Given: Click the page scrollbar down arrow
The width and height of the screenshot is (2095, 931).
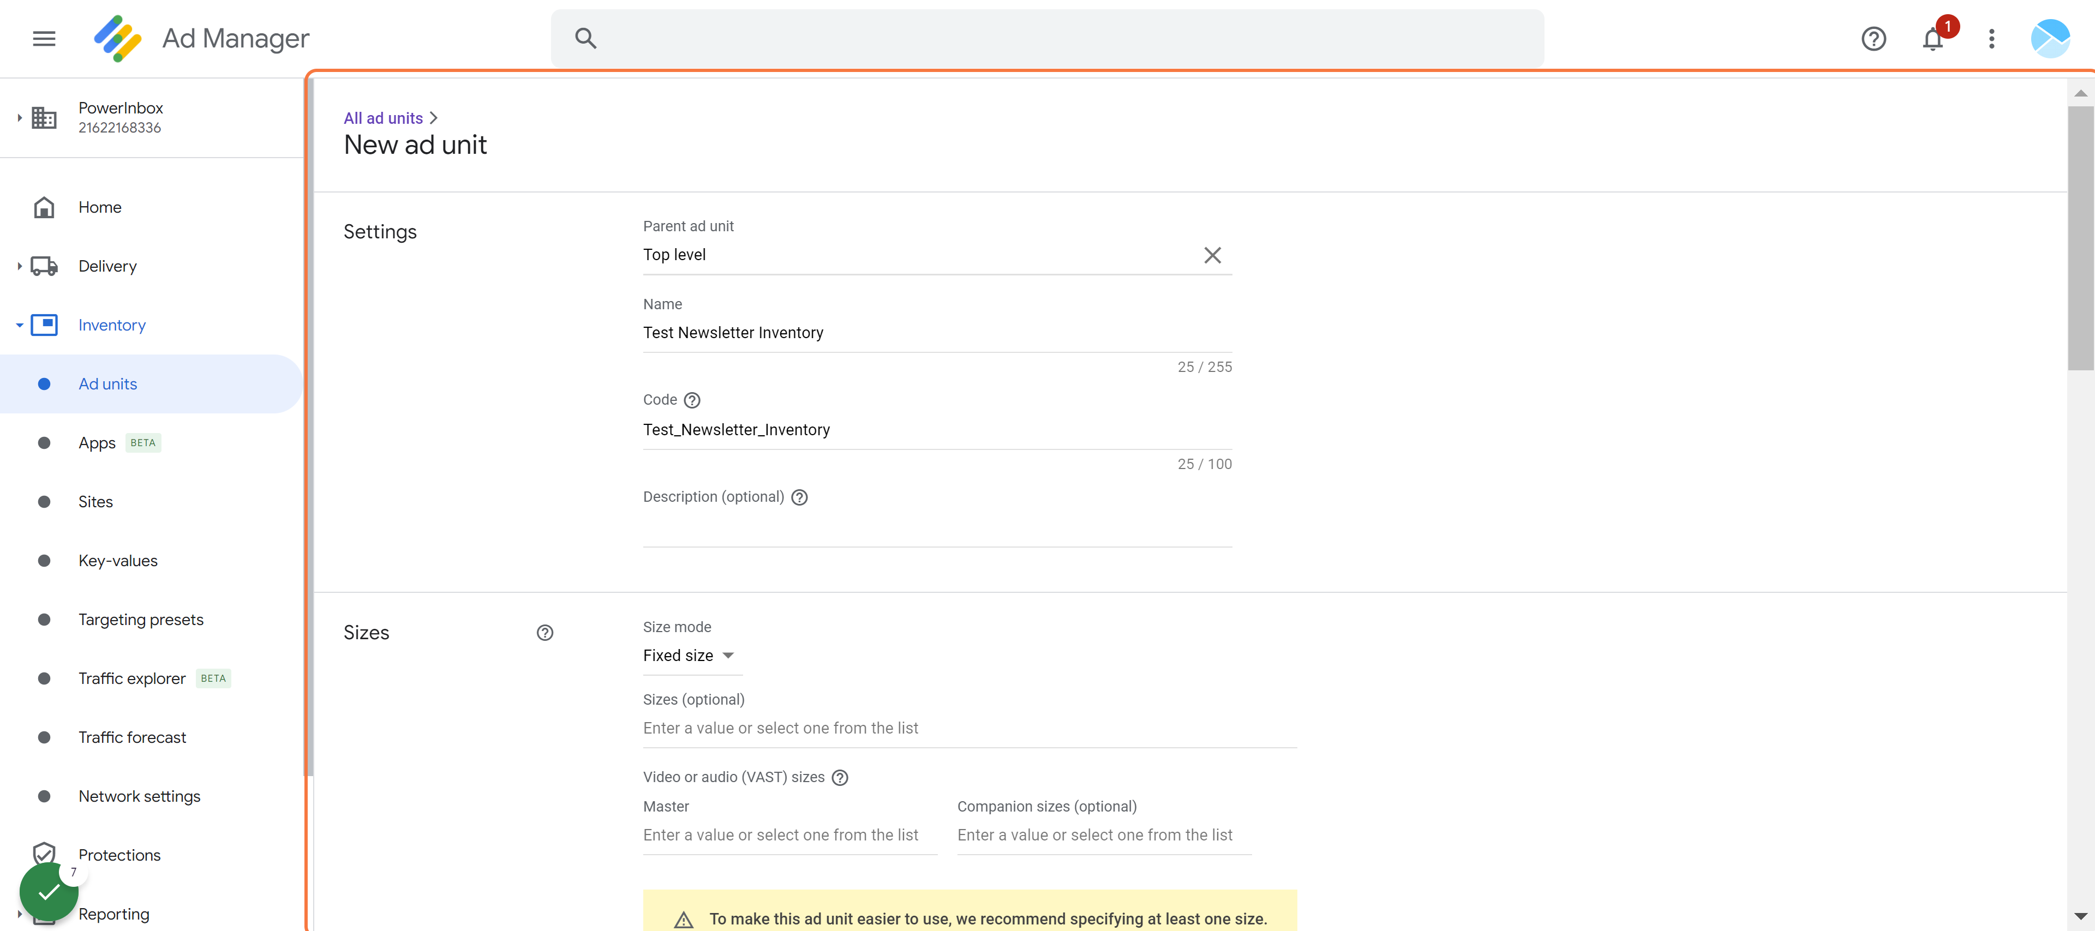Looking at the screenshot, I should click(2080, 916).
